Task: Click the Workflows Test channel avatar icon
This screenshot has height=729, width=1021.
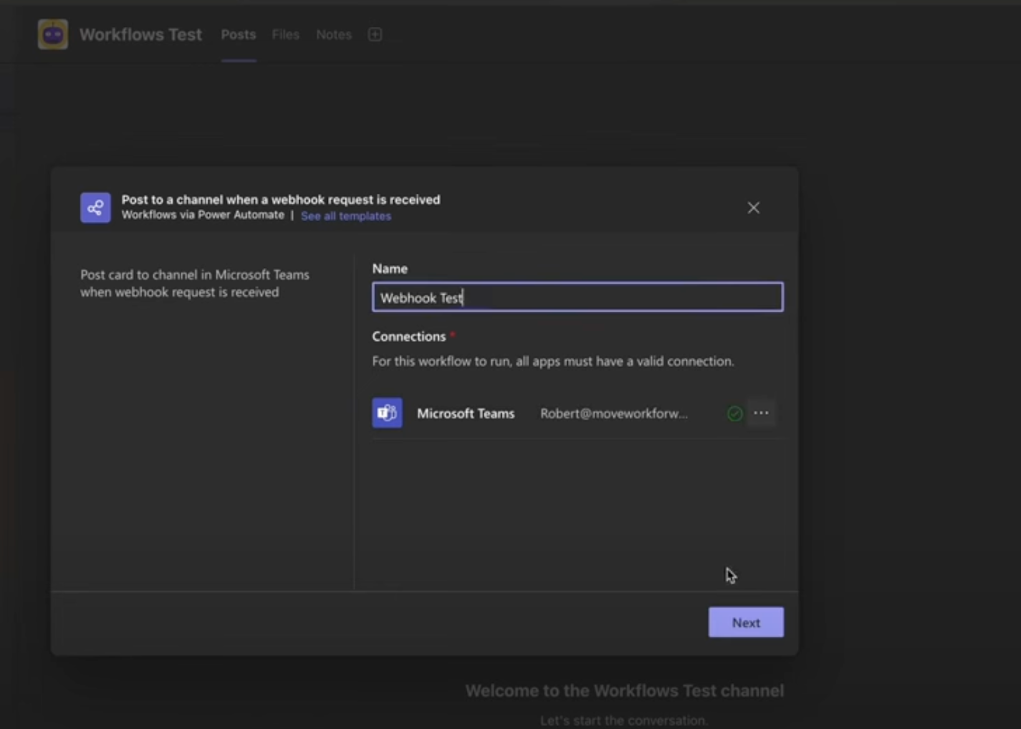Action: point(53,34)
